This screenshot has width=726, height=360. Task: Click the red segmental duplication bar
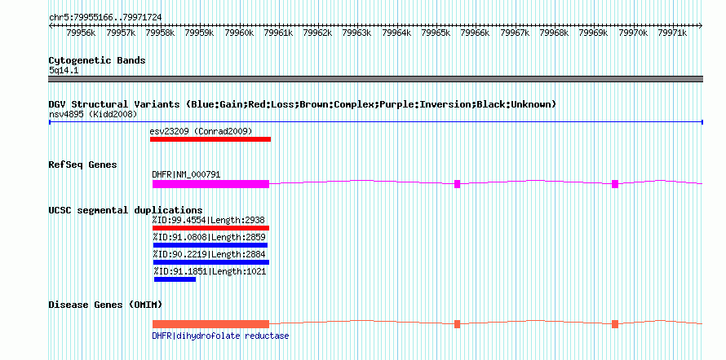pyautogui.click(x=210, y=228)
